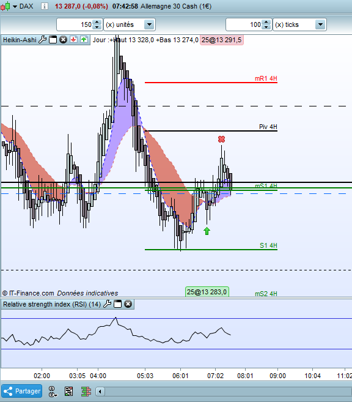352x402 pixels.
Task: Click the mS2 4H label
Action: click(x=266, y=294)
